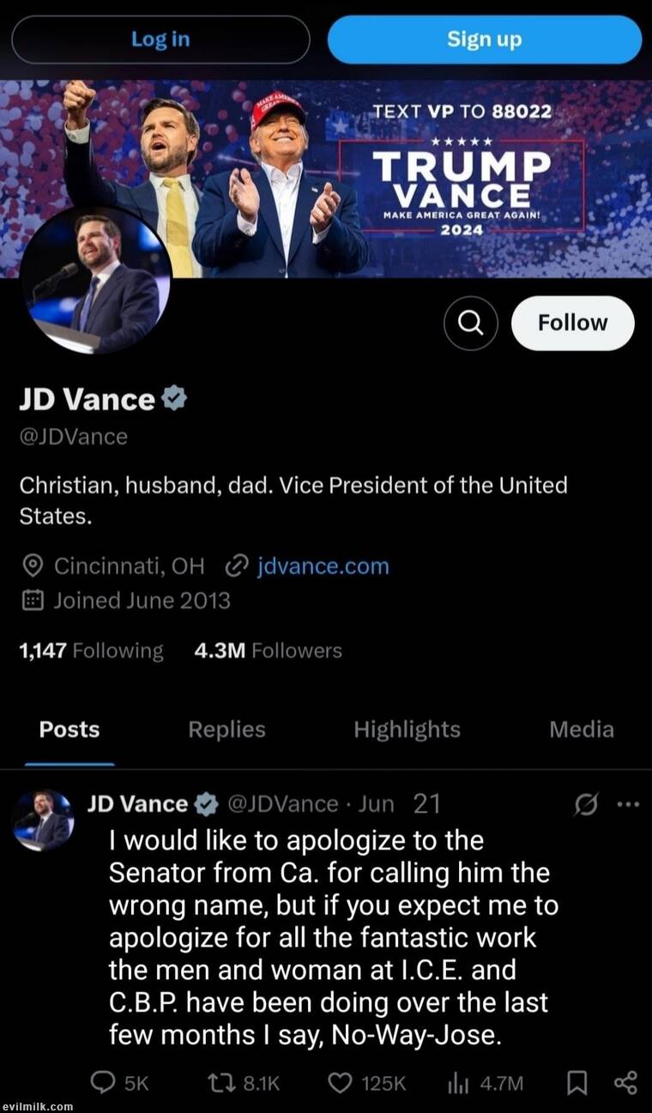652x1113 pixels.
Task: Click the Log in button
Action: pyautogui.click(x=160, y=39)
